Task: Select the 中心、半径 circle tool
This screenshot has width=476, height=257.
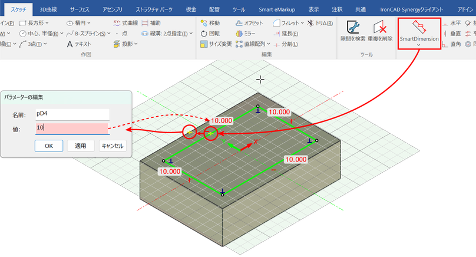Action: [39, 34]
